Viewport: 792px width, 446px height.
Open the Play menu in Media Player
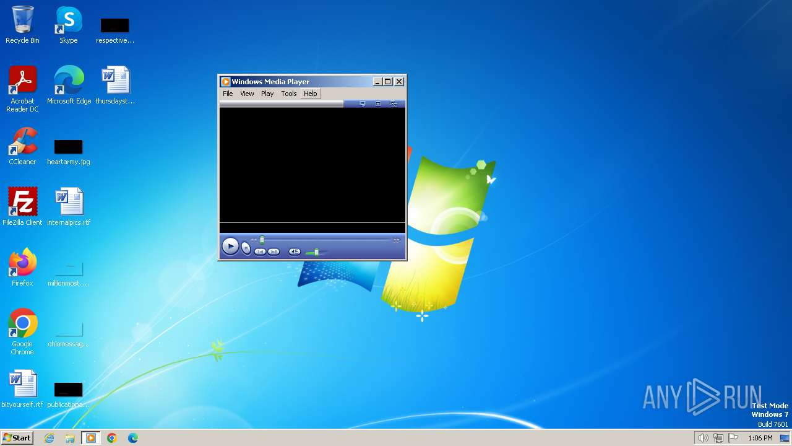[x=267, y=94]
